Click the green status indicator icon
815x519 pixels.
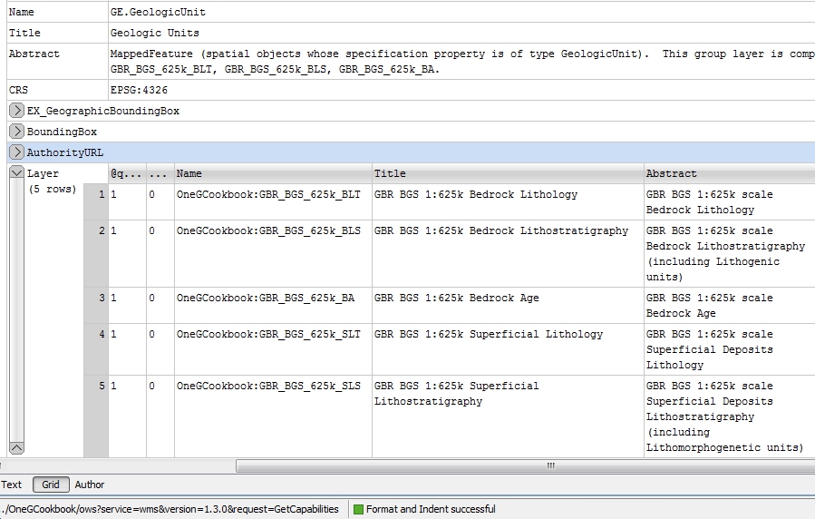tap(358, 509)
